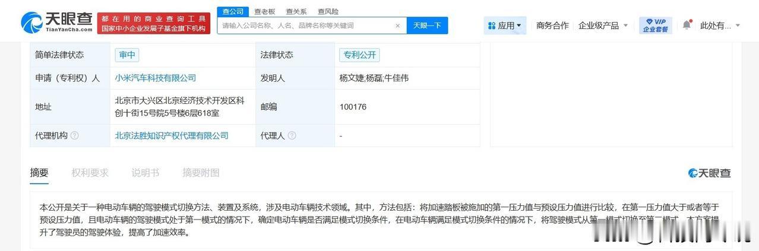This screenshot has height=251, width=759.
Task: Click the 发明人 label cell
Action: (295, 78)
